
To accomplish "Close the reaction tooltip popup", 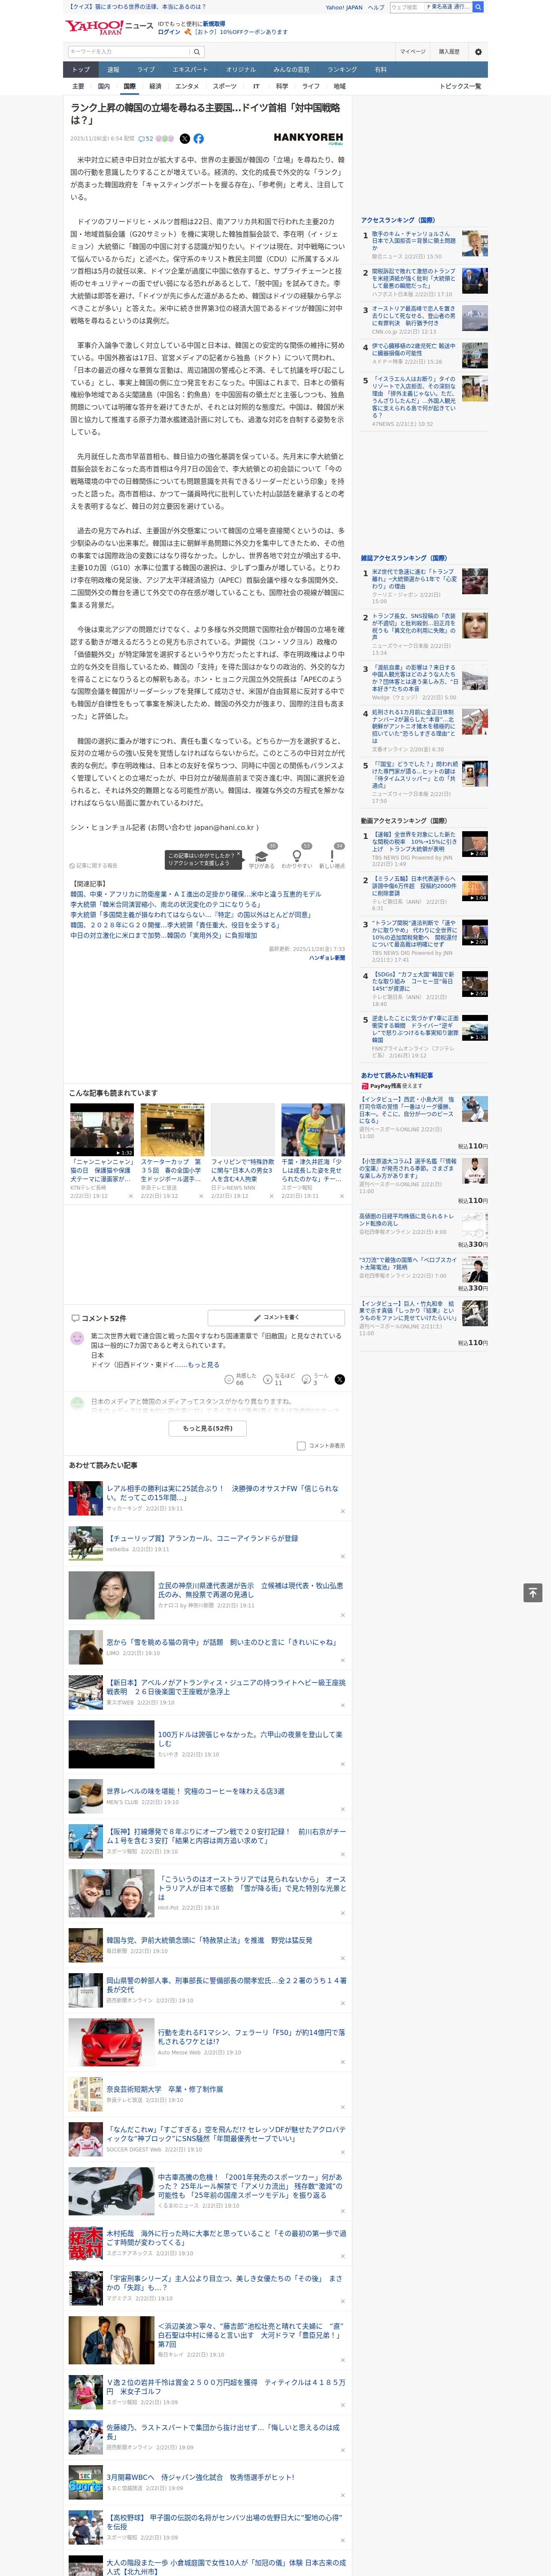I will tap(238, 854).
